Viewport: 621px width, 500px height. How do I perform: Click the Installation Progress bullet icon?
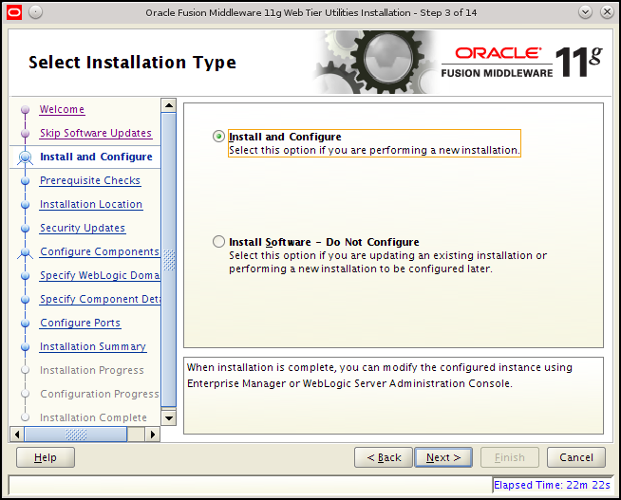point(25,370)
